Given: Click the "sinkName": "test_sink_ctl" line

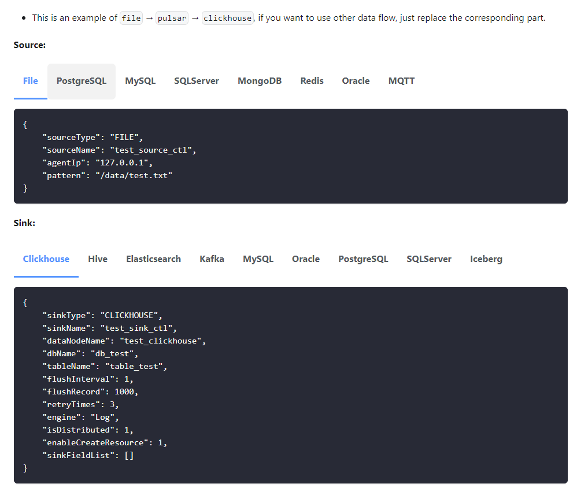Looking at the screenshot, I should tap(109, 328).
